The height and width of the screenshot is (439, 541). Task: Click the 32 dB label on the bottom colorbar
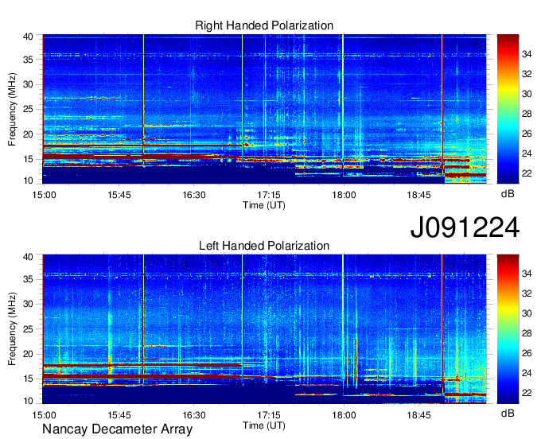click(x=527, y=293)
